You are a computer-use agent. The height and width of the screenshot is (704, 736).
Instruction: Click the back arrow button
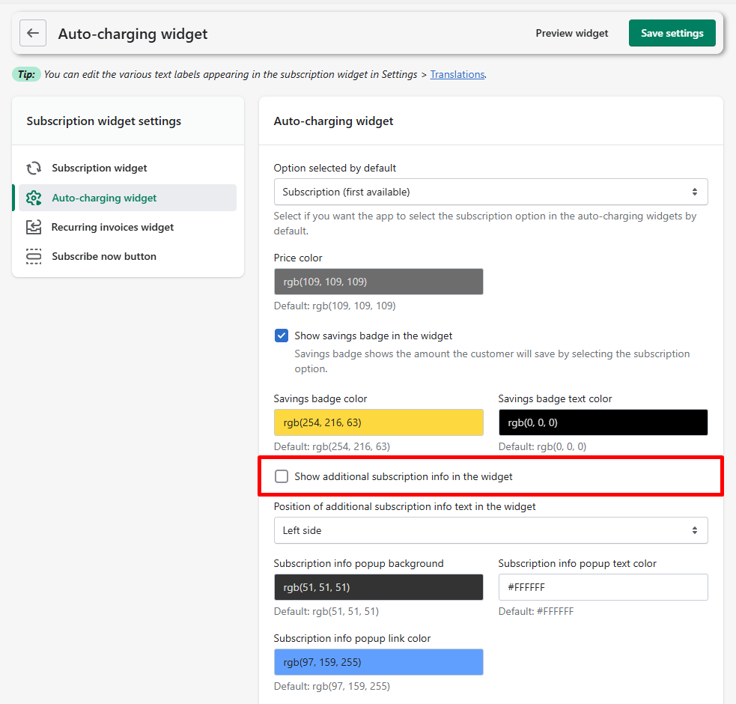coord(33,34)
